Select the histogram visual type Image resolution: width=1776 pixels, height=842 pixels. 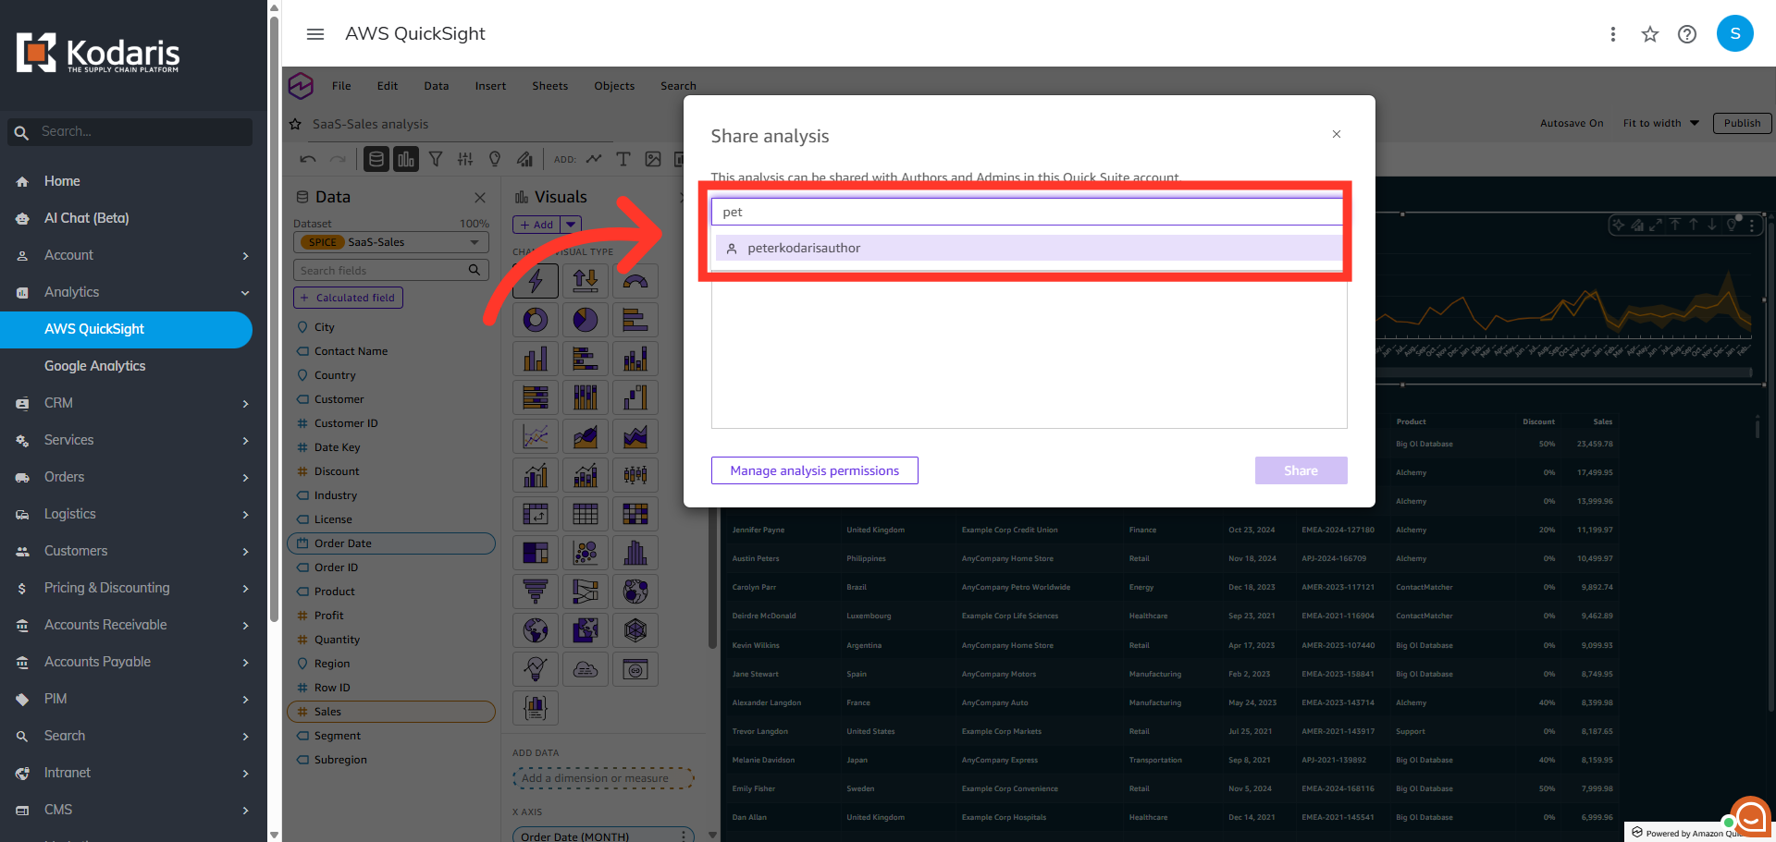click(635, 553)
